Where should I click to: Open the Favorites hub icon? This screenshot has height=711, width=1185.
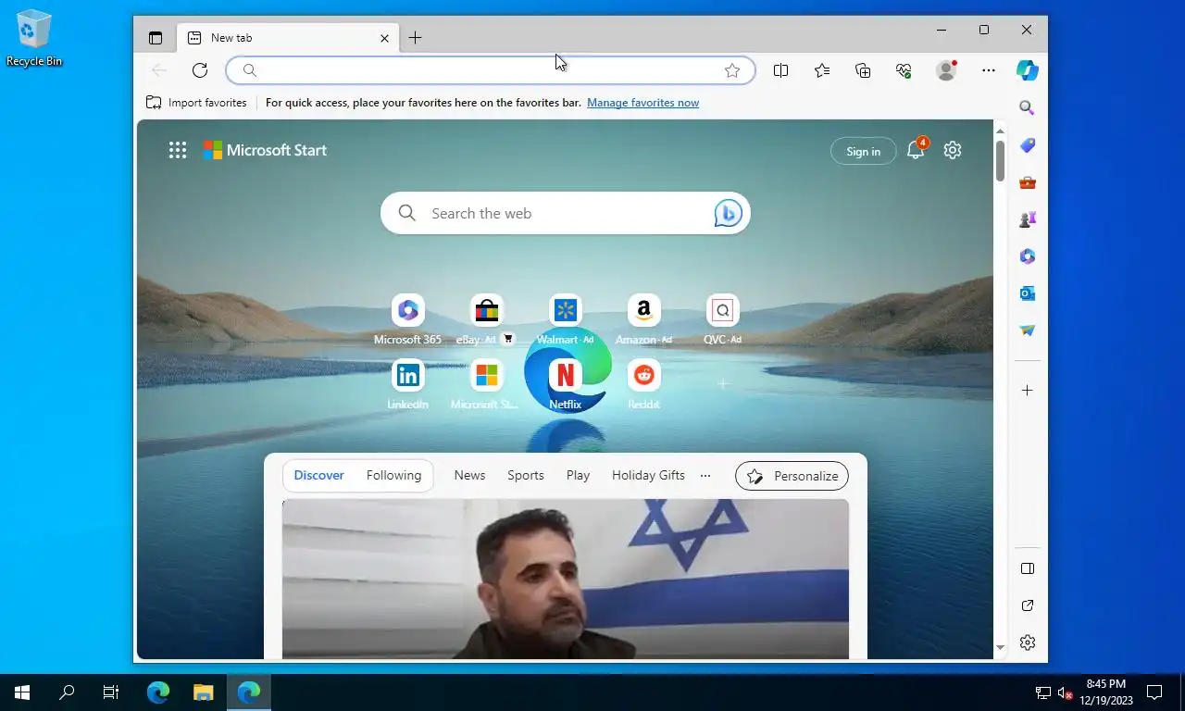point(822,70)
